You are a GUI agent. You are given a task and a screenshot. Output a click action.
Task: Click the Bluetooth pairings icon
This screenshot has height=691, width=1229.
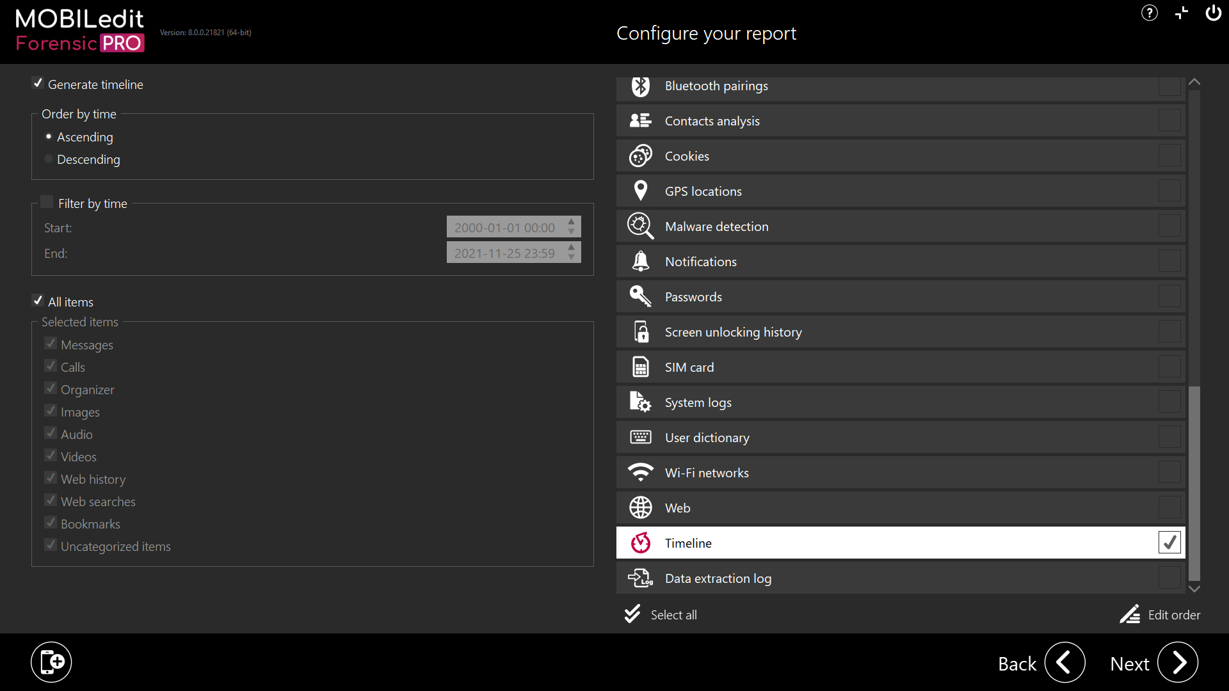pos(640,86)
